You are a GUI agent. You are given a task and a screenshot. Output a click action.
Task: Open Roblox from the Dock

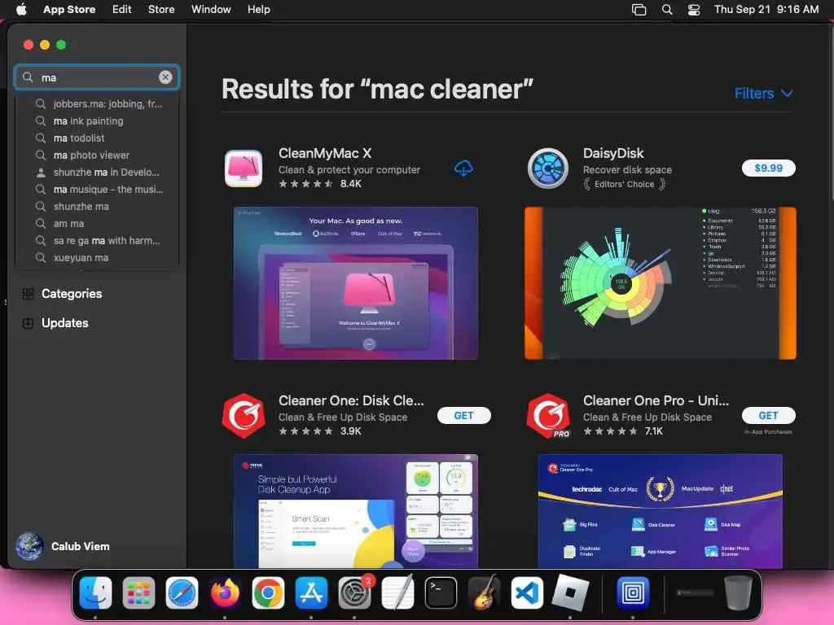(x=570, y=592)
